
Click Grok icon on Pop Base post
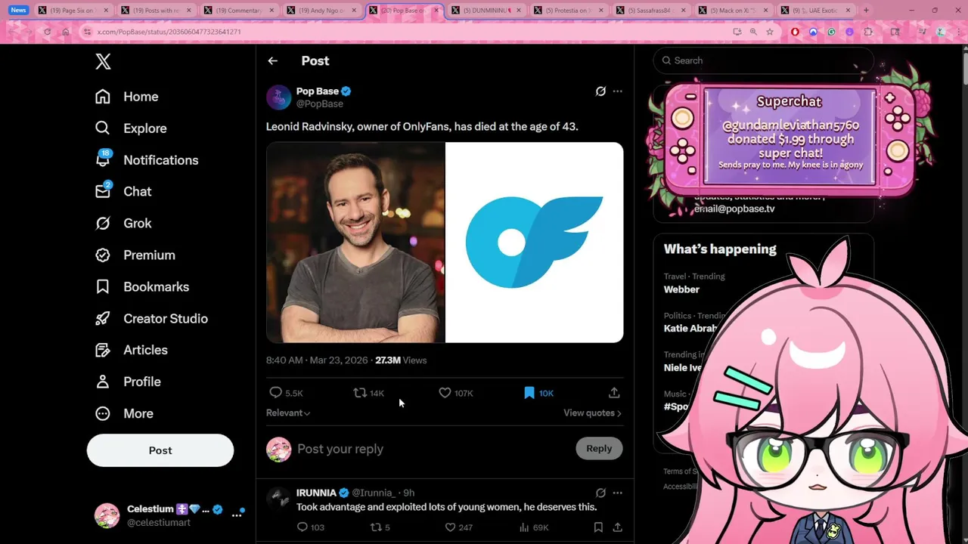tap(600, 91)
